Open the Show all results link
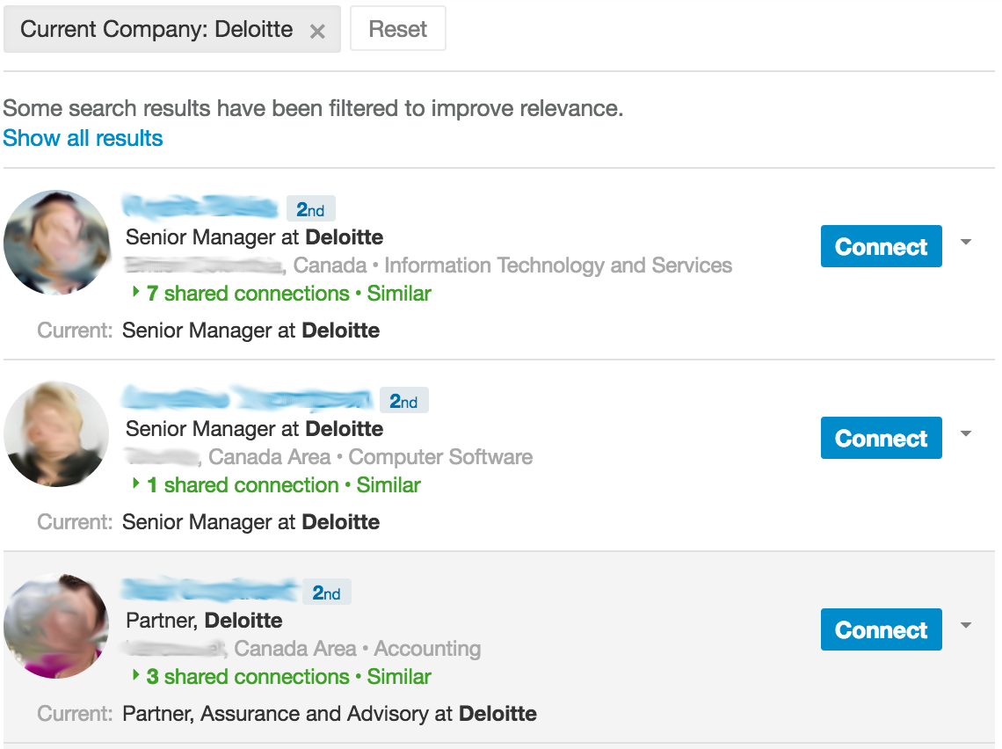 tap(83, 138)
